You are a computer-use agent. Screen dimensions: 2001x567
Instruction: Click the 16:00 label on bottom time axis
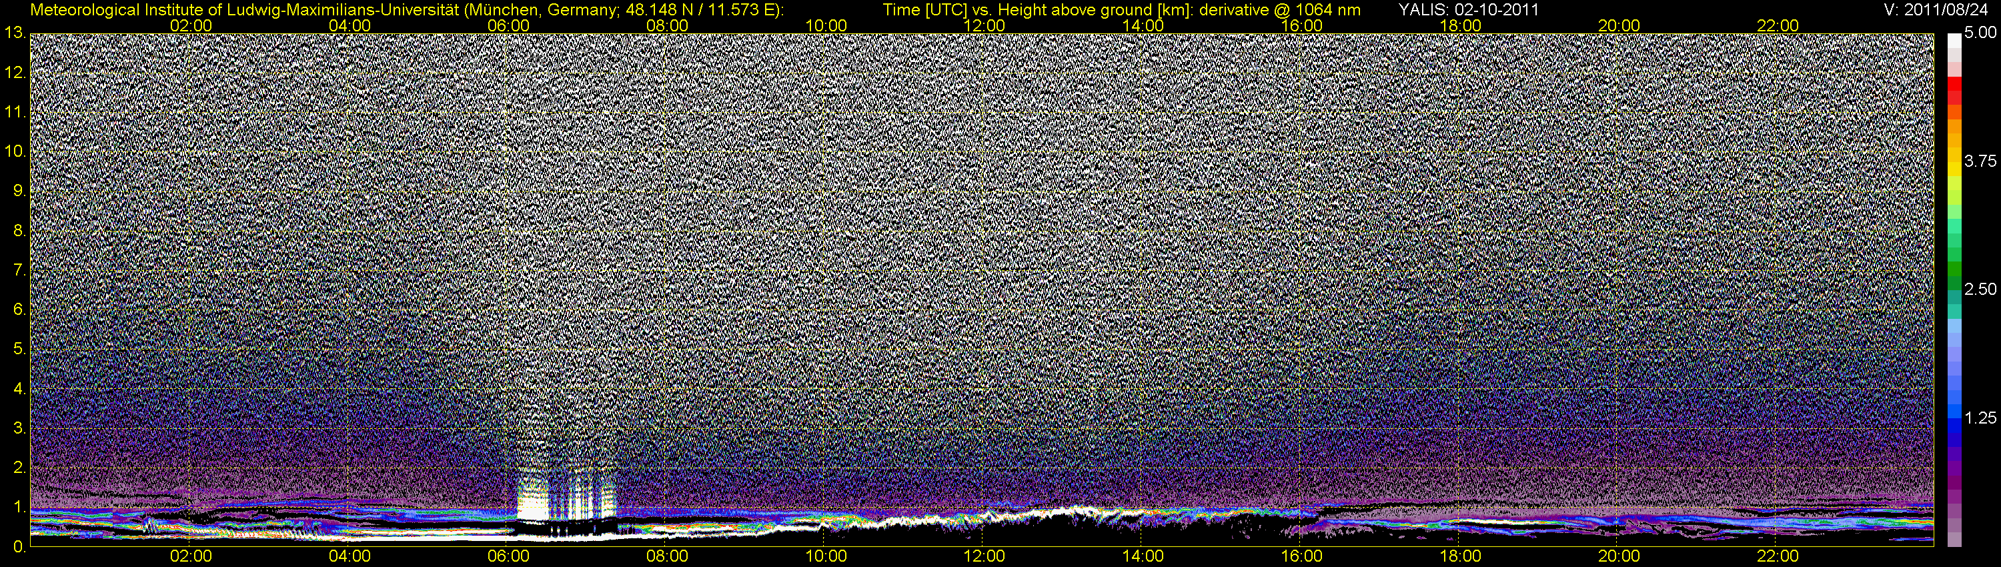[1302, 556]
